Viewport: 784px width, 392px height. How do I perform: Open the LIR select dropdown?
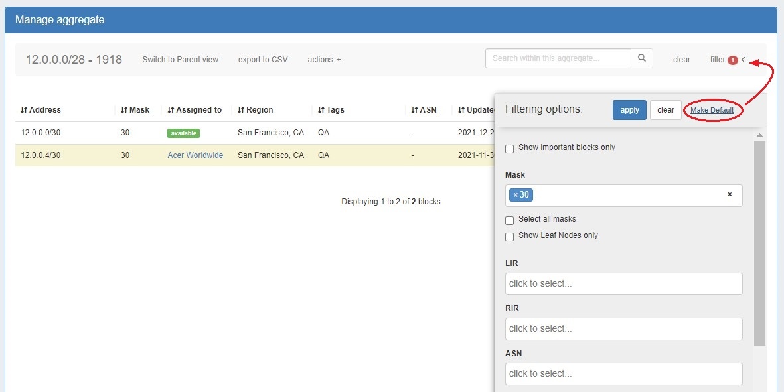pos(623,284)
